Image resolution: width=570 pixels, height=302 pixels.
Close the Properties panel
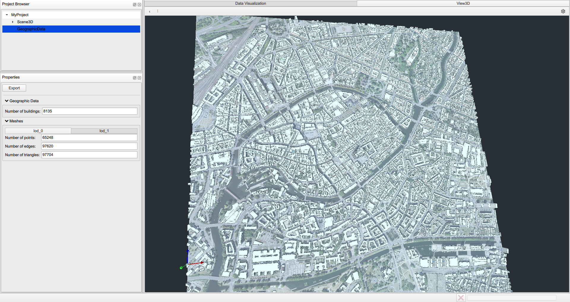[x=139, y=78]
